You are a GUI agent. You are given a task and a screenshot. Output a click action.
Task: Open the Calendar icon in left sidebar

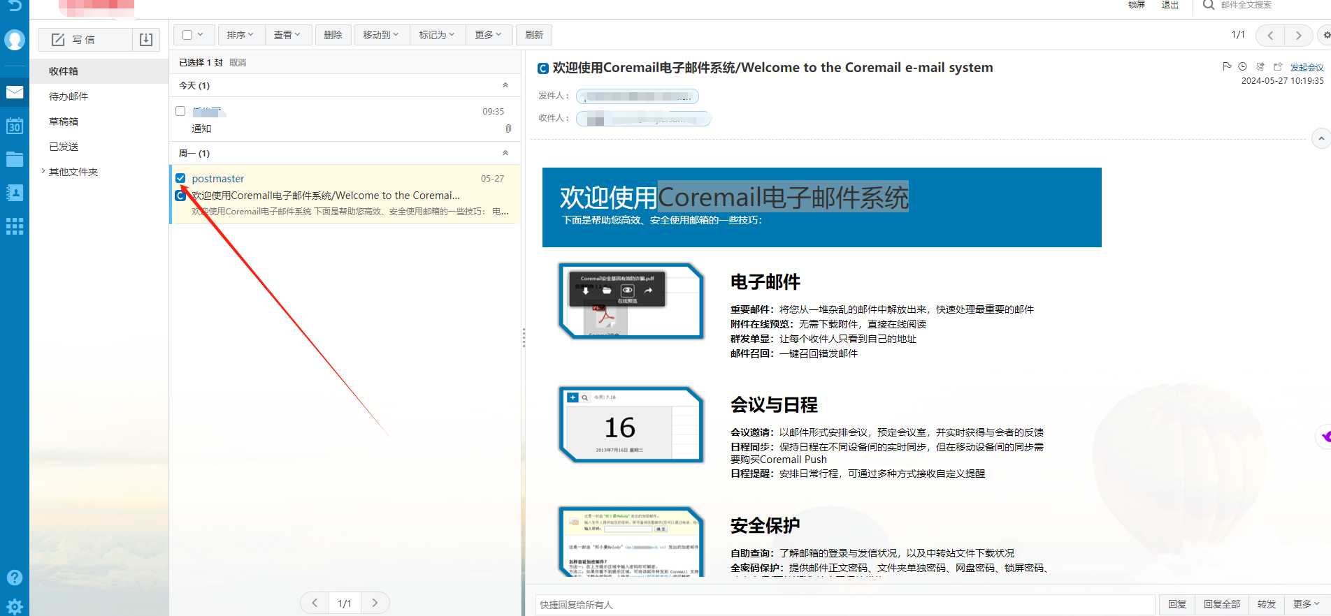pos(14,126)
